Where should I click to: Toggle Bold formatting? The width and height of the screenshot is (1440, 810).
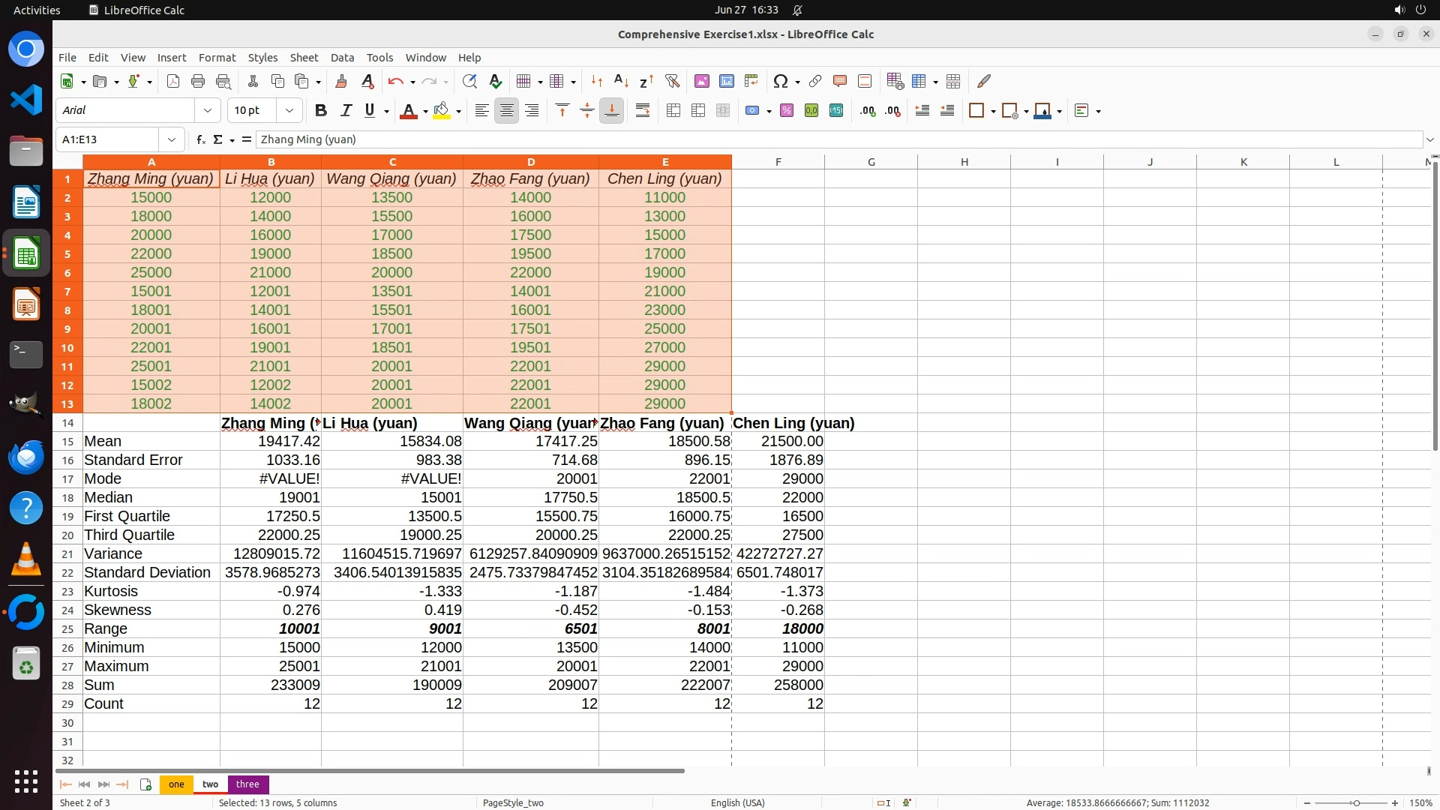tap(321, 111)
